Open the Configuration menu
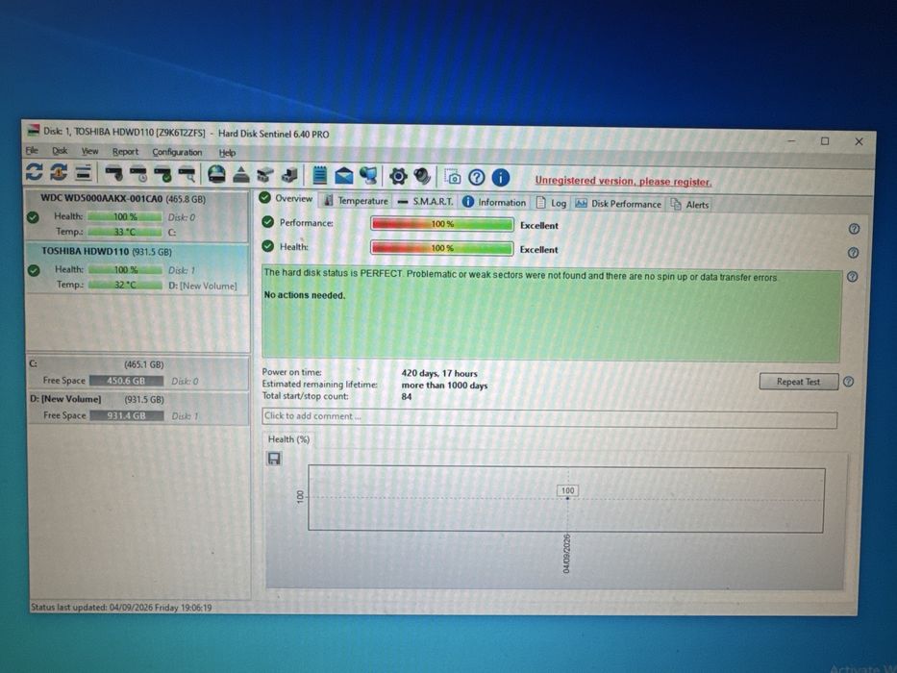This screenshot has height=673, width=897. click(177, 152)
